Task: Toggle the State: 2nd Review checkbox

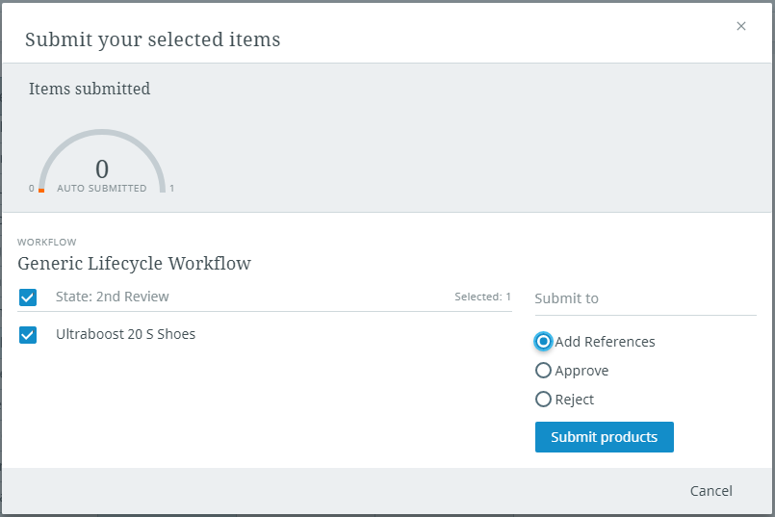Action: click(28, 297)
